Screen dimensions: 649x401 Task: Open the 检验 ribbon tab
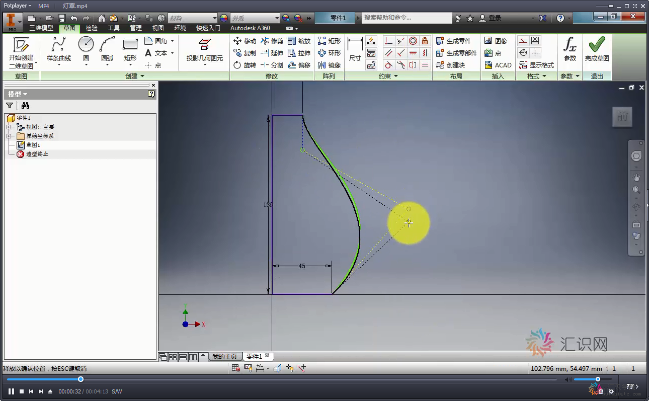pos(92,28)
